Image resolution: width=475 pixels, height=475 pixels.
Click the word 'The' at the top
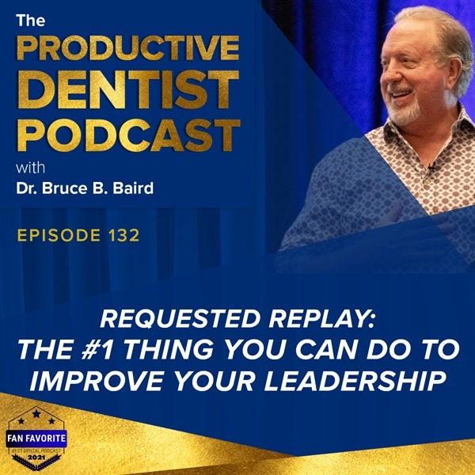[31, 21]
